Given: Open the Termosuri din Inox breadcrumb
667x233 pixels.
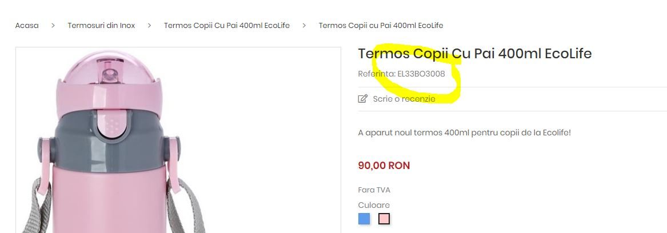Looking at the screenshot, I should 101,26.
